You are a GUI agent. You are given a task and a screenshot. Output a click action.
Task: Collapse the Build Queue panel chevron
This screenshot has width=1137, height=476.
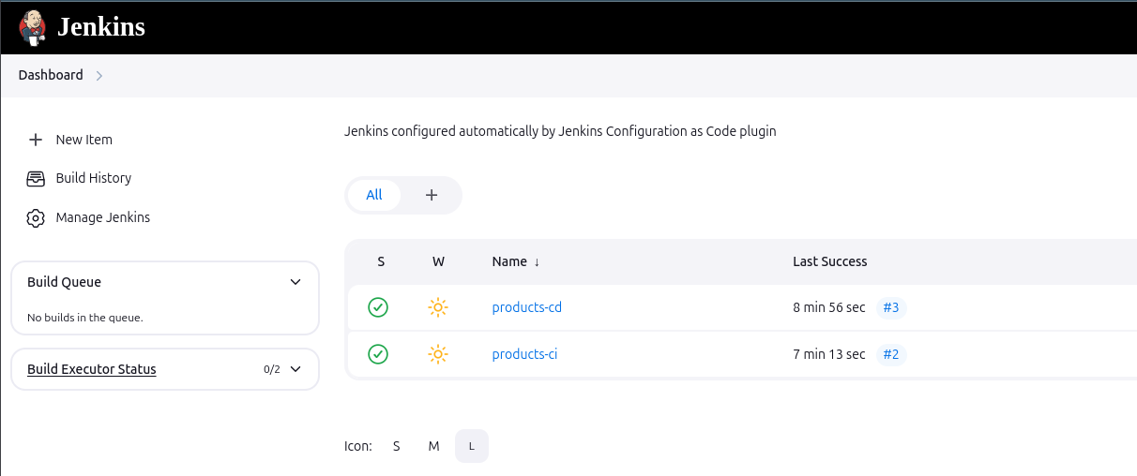(x=296, y=282)
